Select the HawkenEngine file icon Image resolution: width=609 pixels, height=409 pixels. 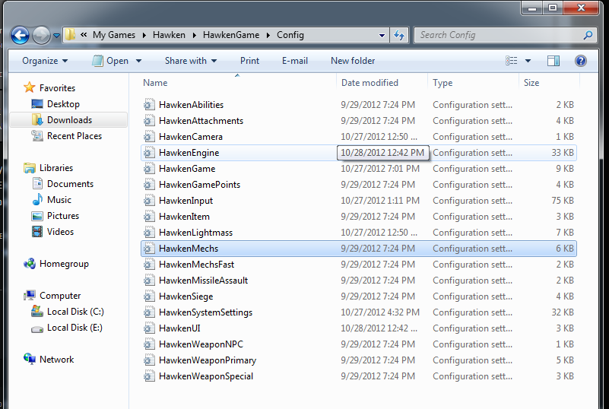[x=149, y=153]
